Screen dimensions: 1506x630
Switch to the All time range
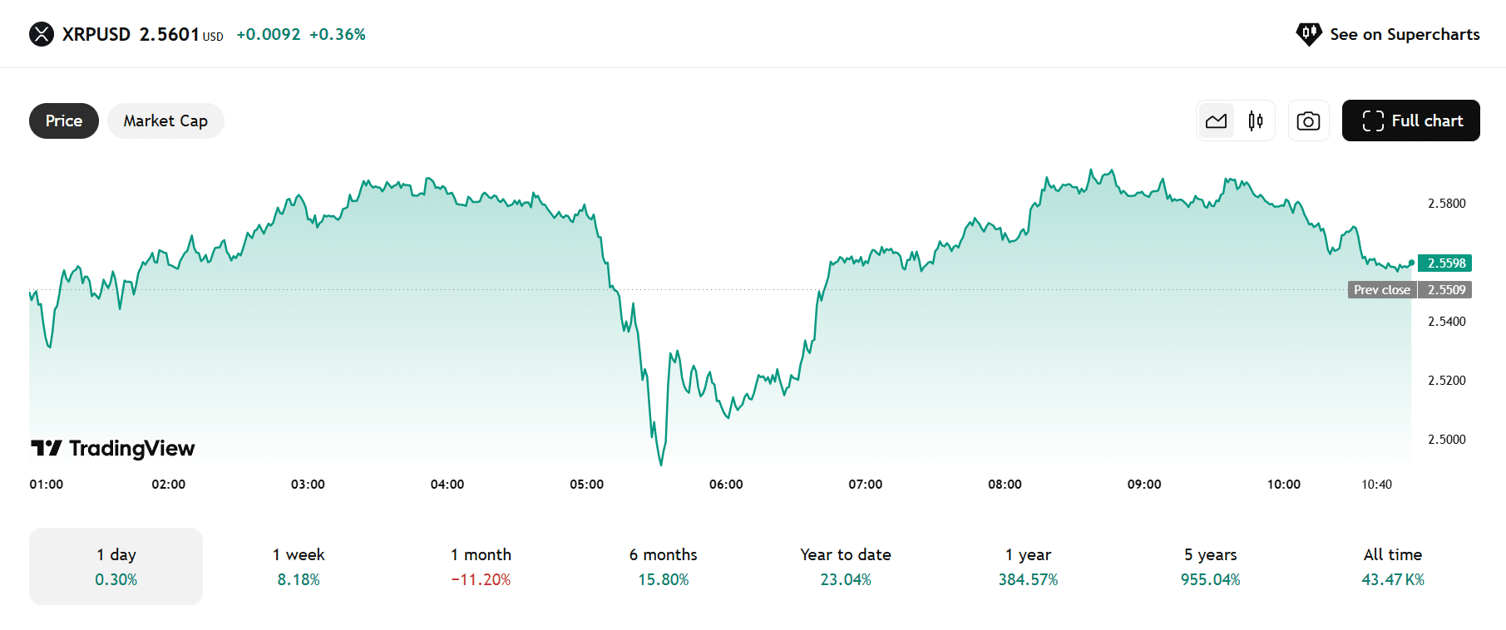[1392, 566]
